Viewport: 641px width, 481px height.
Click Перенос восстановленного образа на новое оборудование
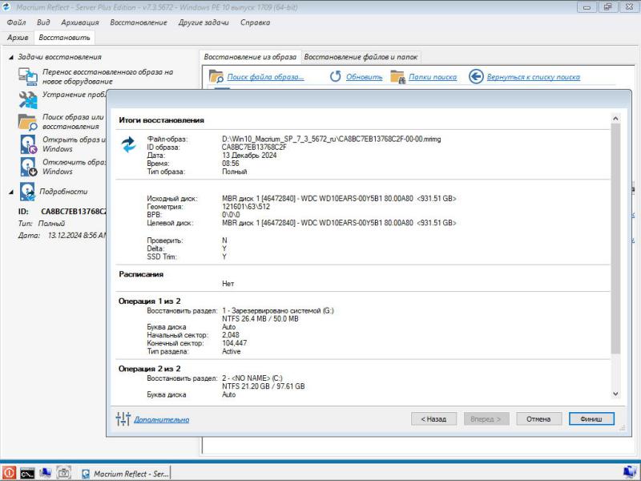107,76
